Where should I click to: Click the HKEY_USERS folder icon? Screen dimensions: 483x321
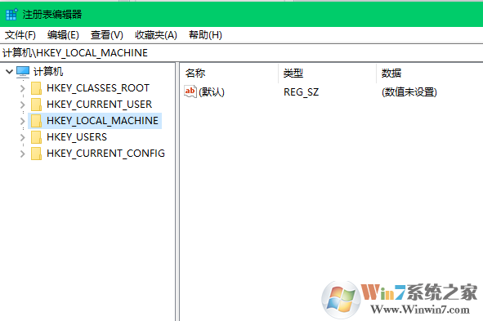click(x=36, y=137)
